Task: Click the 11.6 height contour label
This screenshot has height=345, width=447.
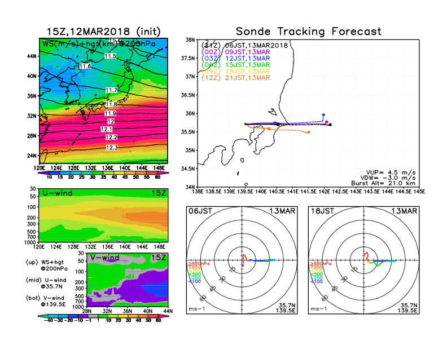Action: coord(85,67)
